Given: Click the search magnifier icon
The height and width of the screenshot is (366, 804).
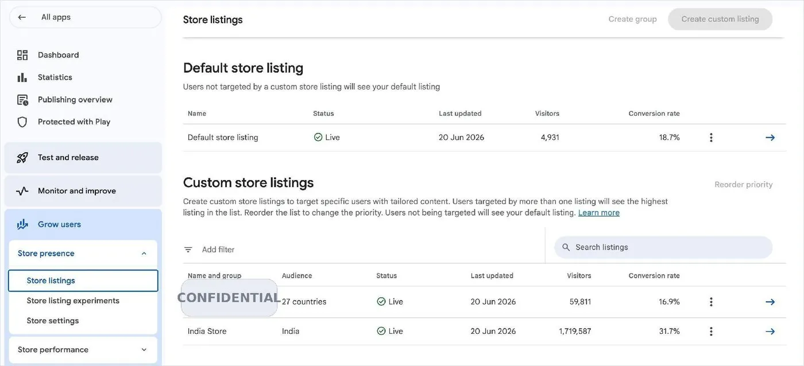Looking at the screenshot, I should coord(566,247).
